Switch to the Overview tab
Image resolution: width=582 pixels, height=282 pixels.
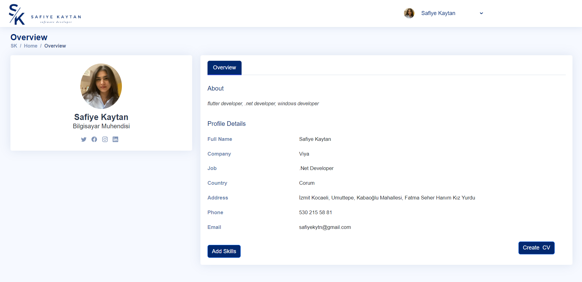click(x=224, y=68)
